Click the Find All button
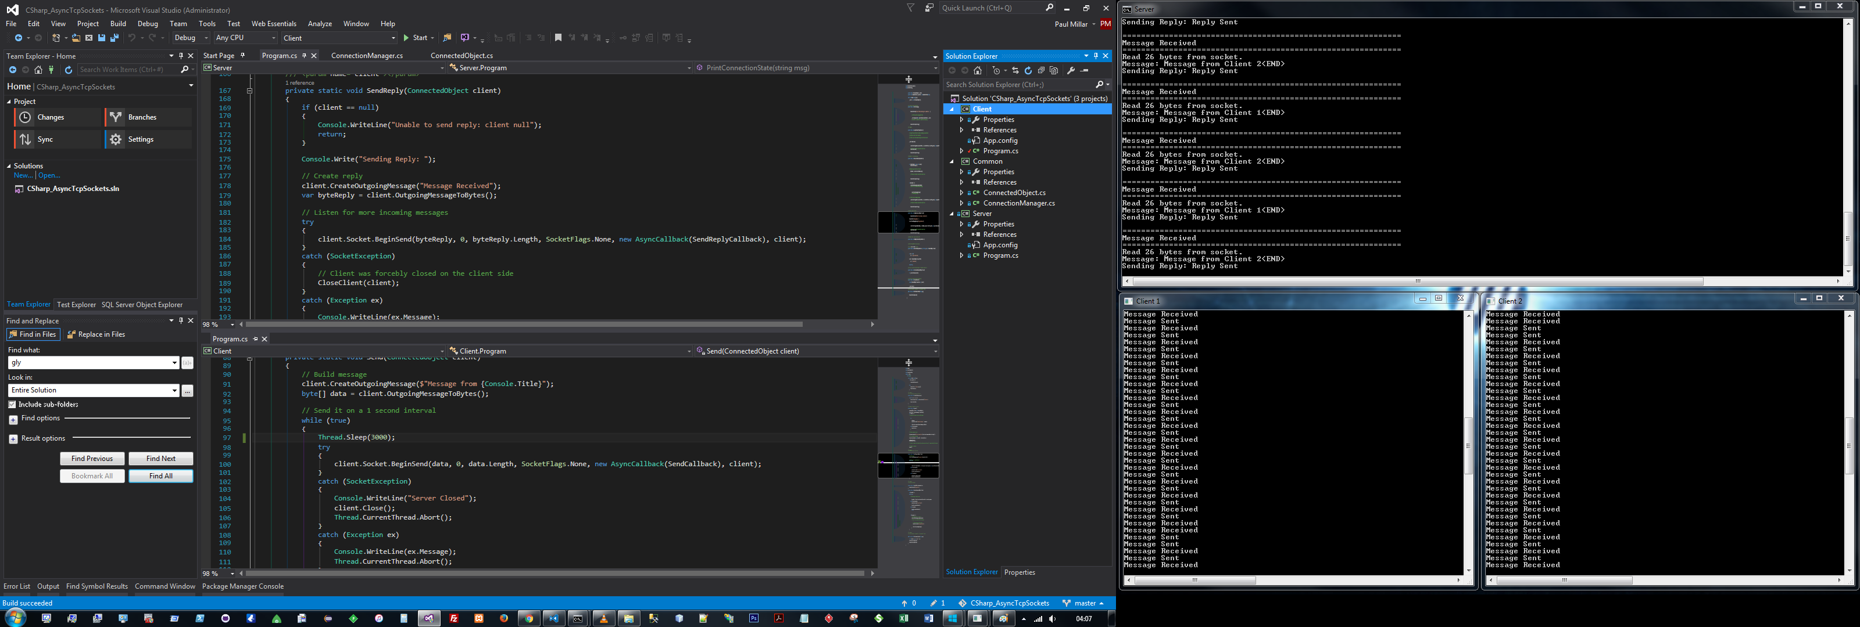Screen dimensions: 1860x627 [x=161, y=476]
